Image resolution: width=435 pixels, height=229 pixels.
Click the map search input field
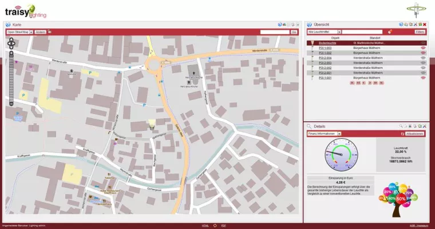(275, 32)
